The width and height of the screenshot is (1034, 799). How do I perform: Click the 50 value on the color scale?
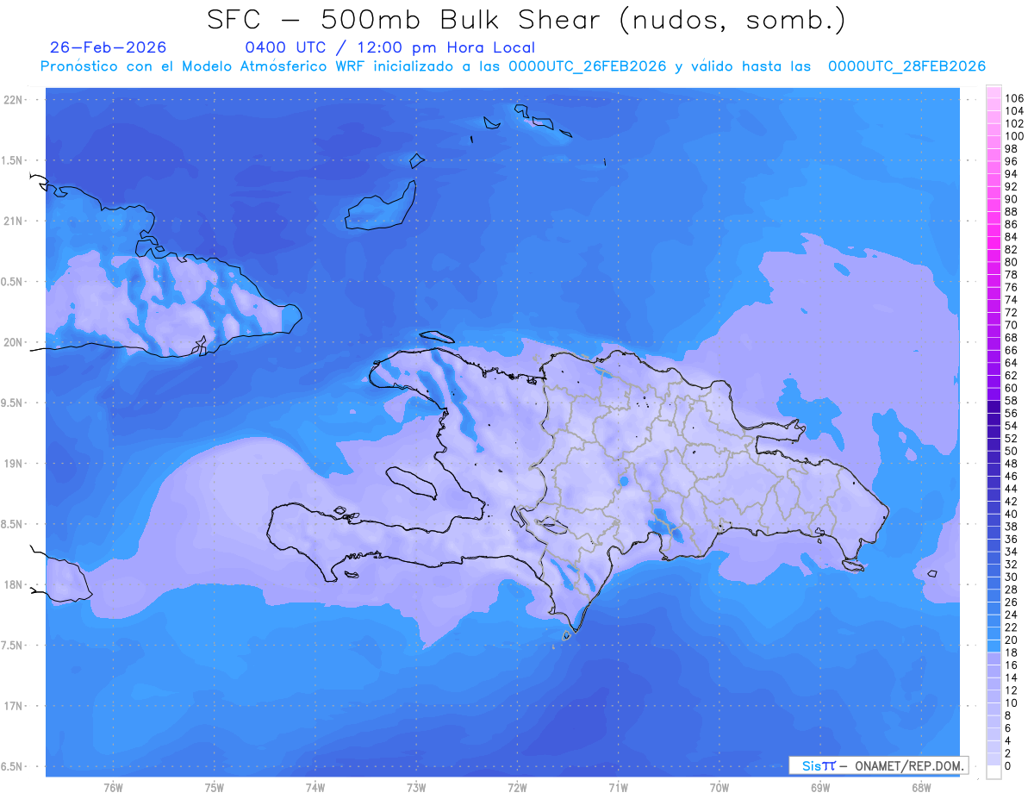pos(1012,451)
